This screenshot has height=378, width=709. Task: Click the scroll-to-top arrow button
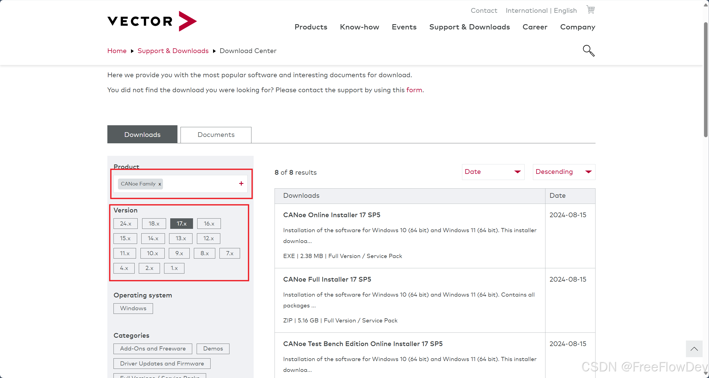694,349
